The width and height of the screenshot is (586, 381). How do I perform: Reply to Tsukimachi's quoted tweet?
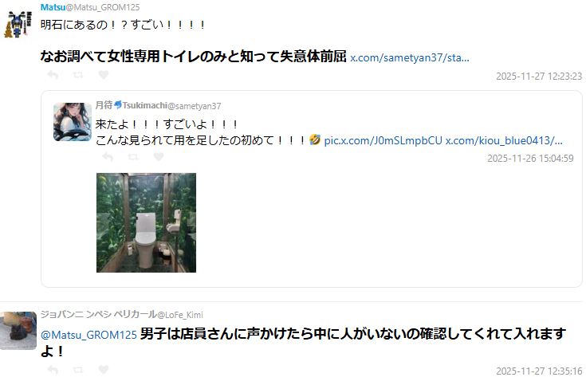[108, 157]
